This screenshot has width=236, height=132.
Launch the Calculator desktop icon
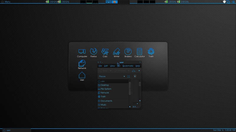(140, 53)
